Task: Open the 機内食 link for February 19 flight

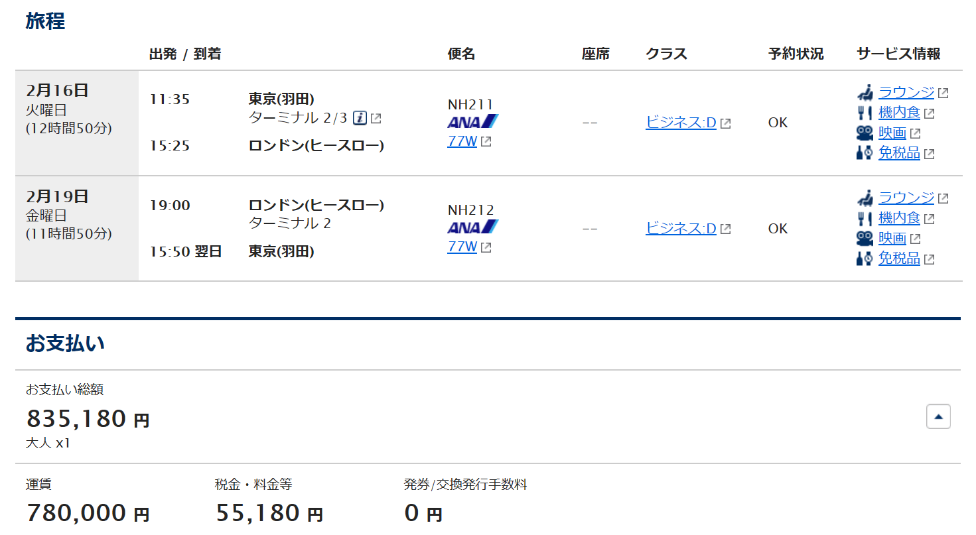Action: pos(899,217)
